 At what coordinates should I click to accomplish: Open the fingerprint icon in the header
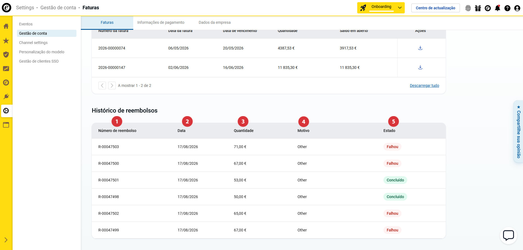click(468, 8)
